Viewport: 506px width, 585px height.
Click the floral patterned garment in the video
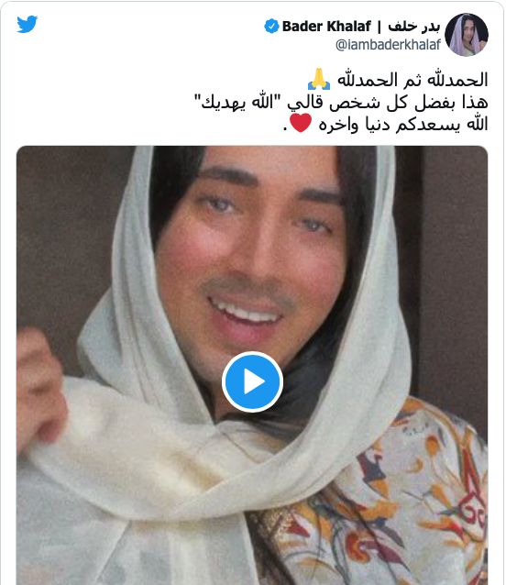pos(395,503)
